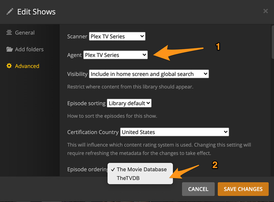Image resolution: width=274 pixels, height=202 pixels.
Task: Click the Agent label
Action: click(x=74, y=55)
